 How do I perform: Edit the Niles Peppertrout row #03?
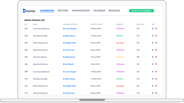[153, 43]
